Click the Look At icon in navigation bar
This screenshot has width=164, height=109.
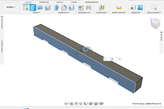coord(72,104)
